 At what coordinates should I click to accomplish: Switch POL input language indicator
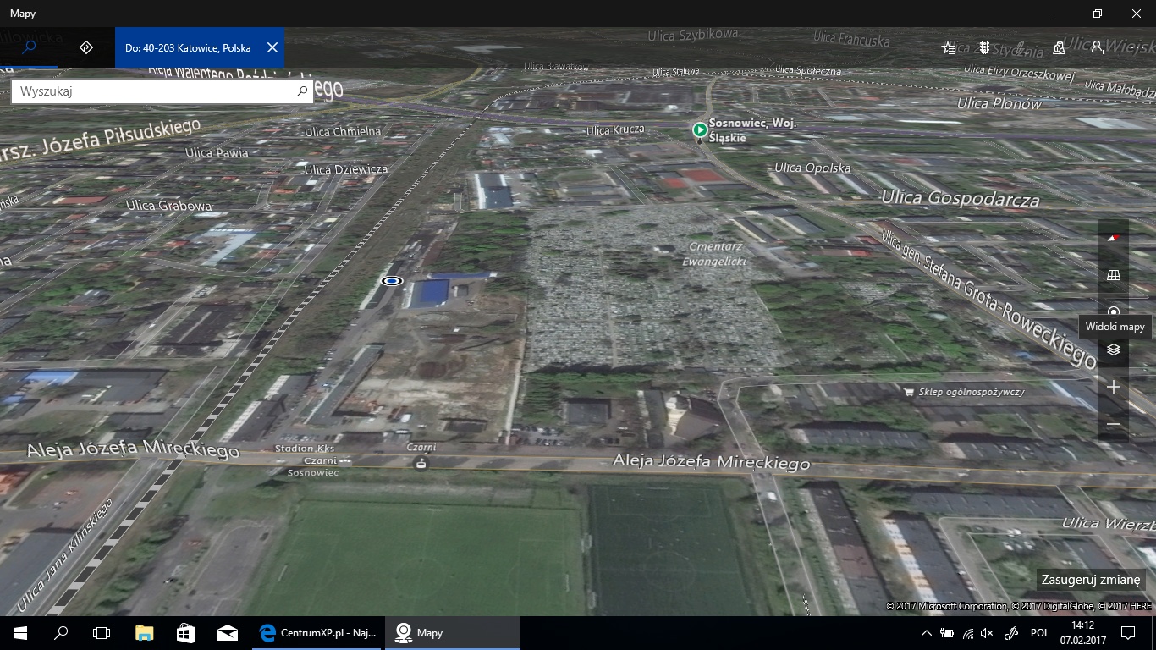(x=1040, y=633)
